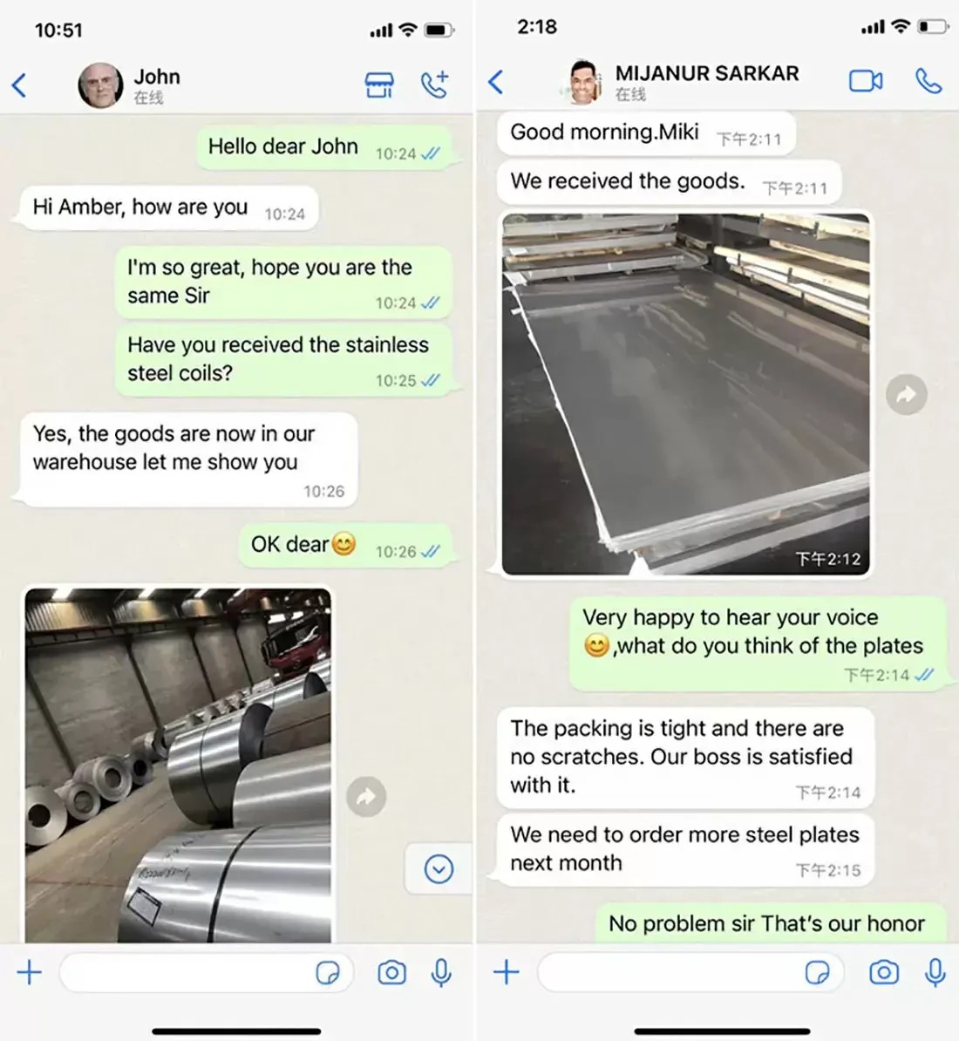Go back from MIJANUR SARKAR's chat
Screen dimensions: 959x1041
pos(496,82)
